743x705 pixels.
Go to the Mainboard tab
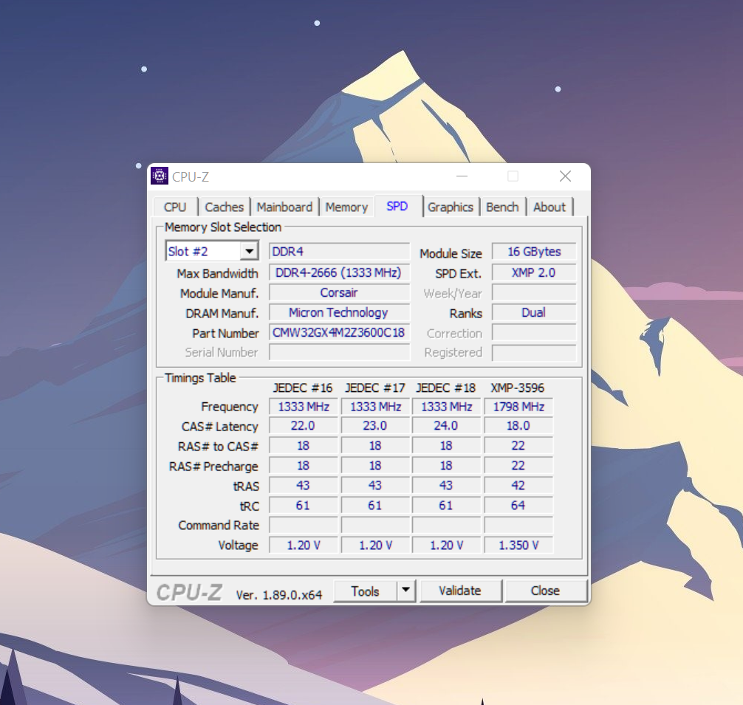284,207
